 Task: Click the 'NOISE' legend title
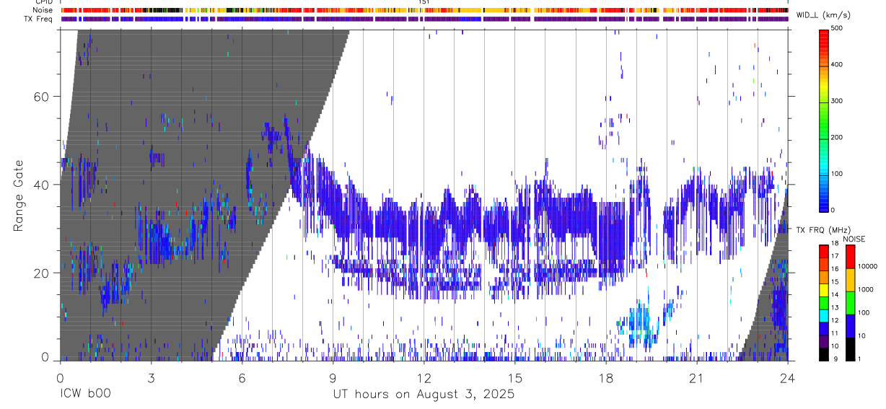854,239
